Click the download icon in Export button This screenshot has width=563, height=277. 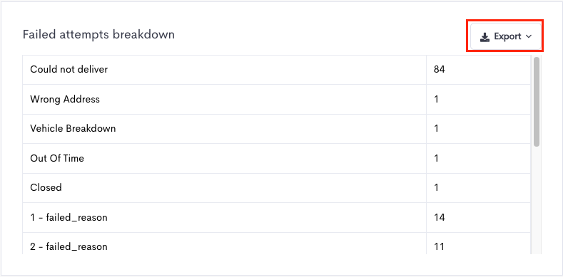(485, 36)
